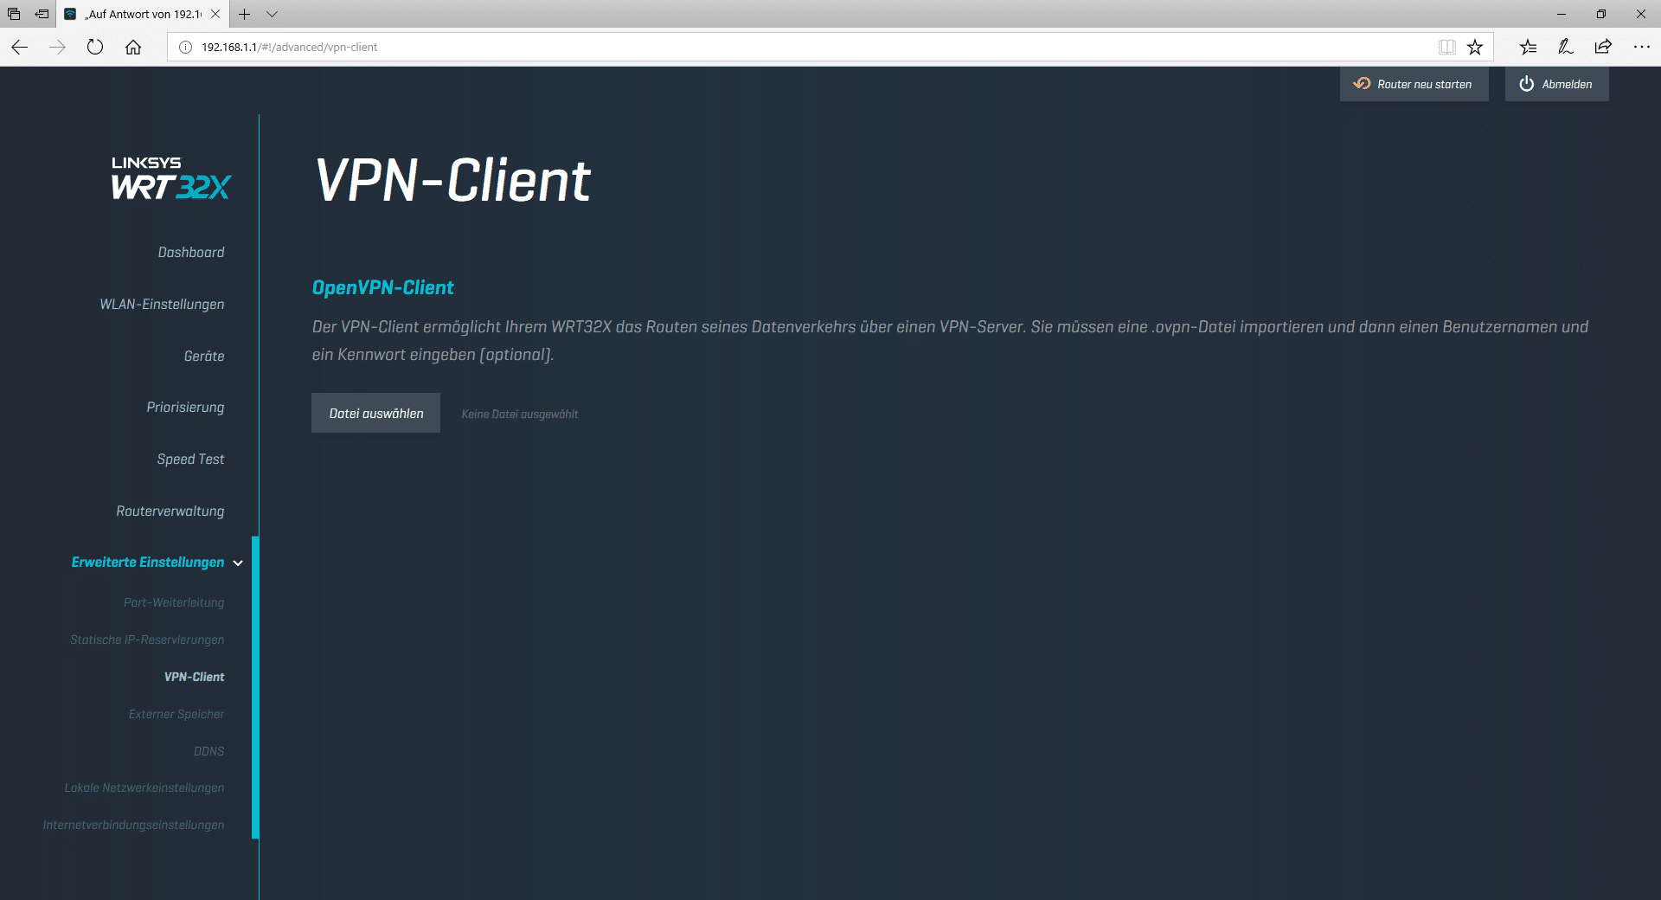Open a new browser tab
The width and height of the screenshot is (1661, 900).
[245, 14]
